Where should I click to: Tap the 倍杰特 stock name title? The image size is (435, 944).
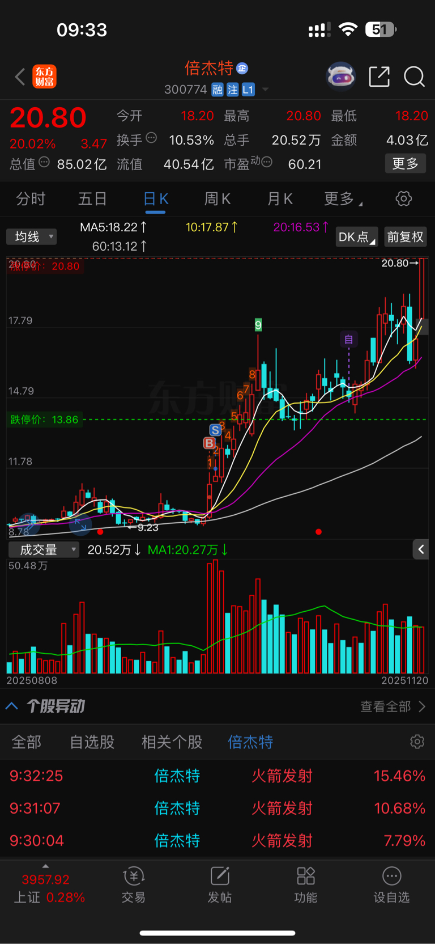[209, 69]
